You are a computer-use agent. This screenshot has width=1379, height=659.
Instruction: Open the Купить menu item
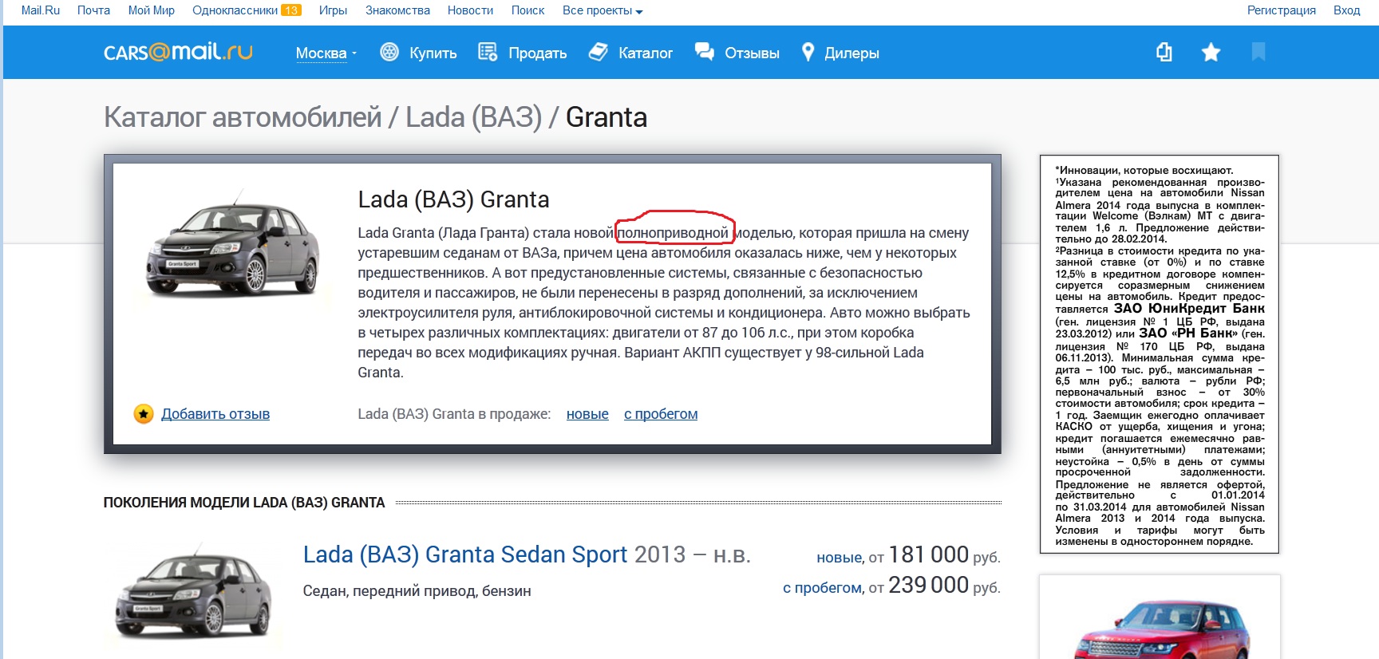(x=433, y=53)
